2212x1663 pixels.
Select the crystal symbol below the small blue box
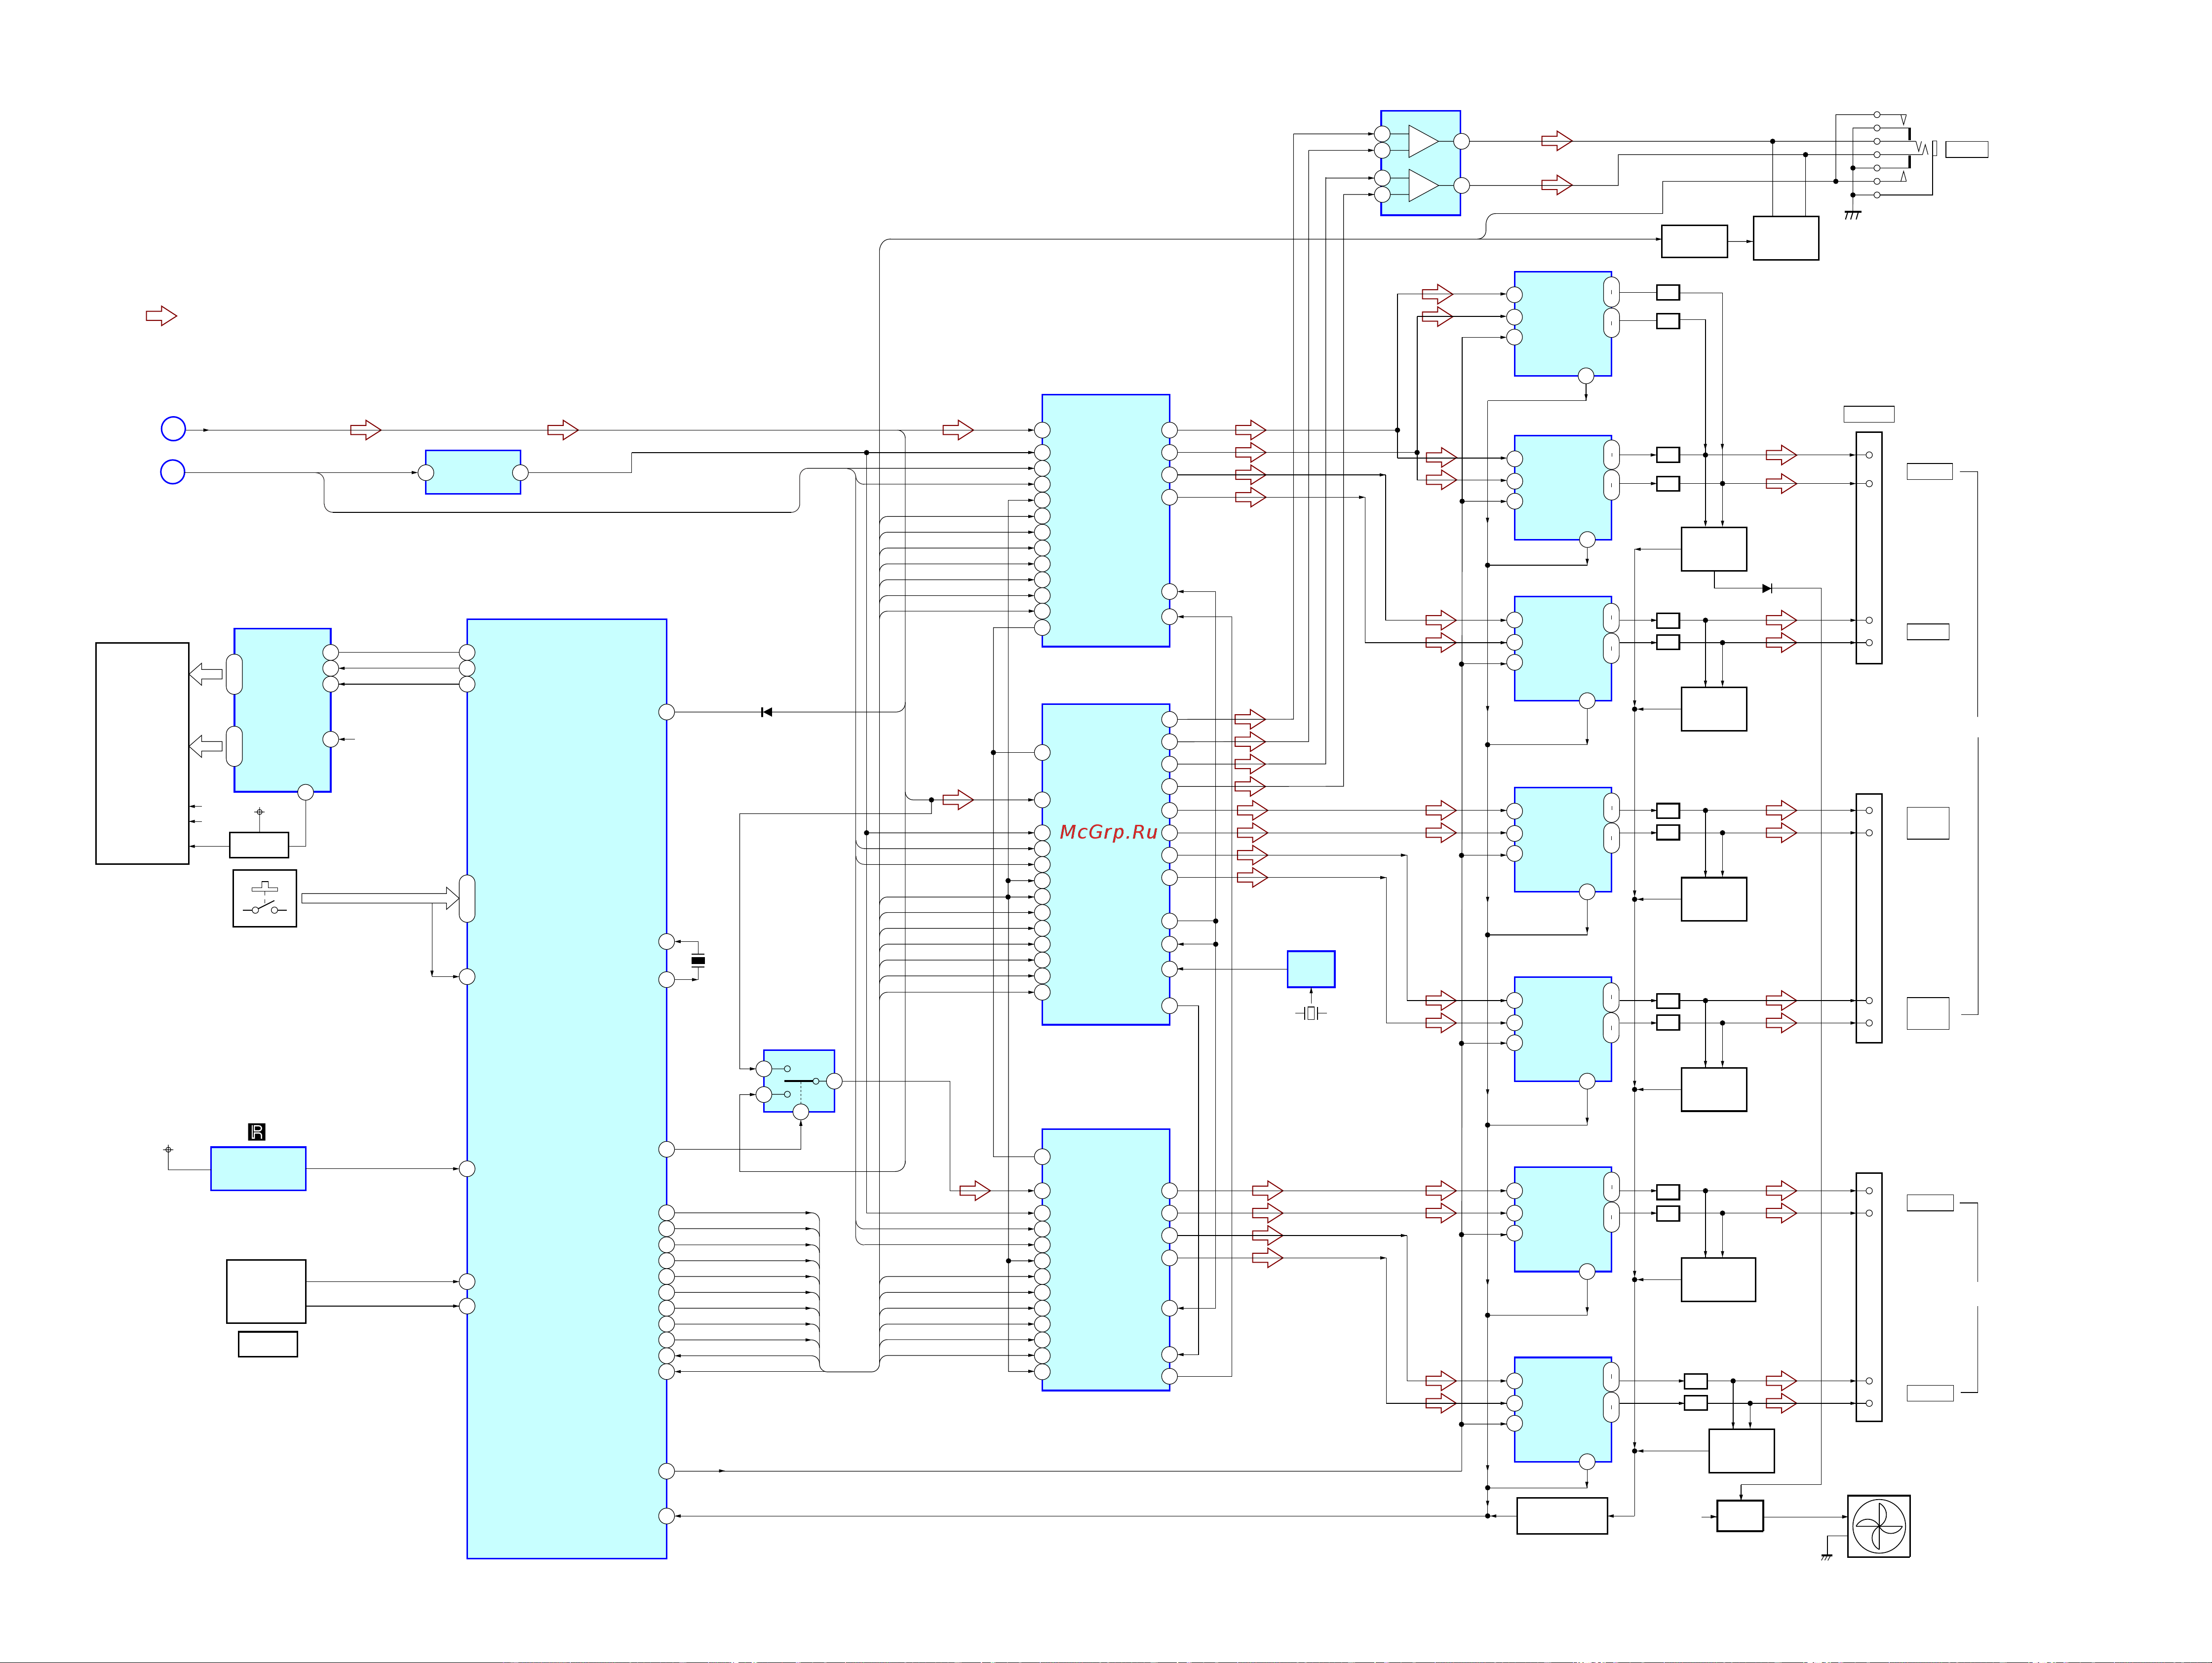[x=1311, y=1013]
